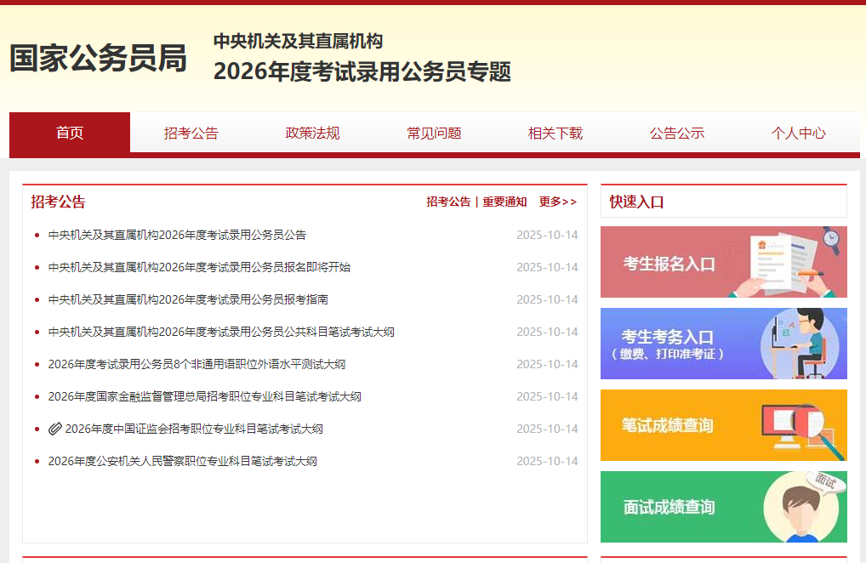Open 2026年度公安机关人民警察职位专业科目笔试考试大纲
Image resolution: width=866 pixels, height=563 pixels.
182,461
